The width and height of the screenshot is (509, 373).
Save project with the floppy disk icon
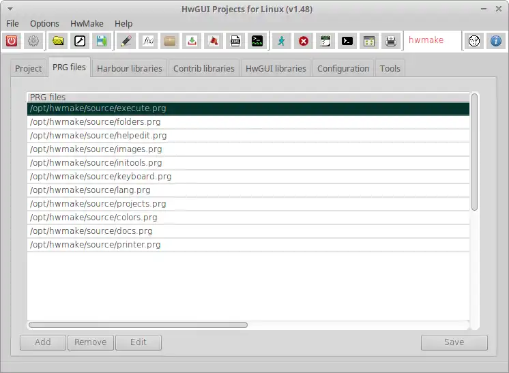coord(102,41)
